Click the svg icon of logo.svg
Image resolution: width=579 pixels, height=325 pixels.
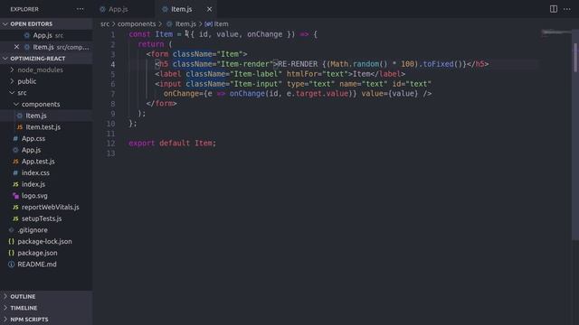15,196
